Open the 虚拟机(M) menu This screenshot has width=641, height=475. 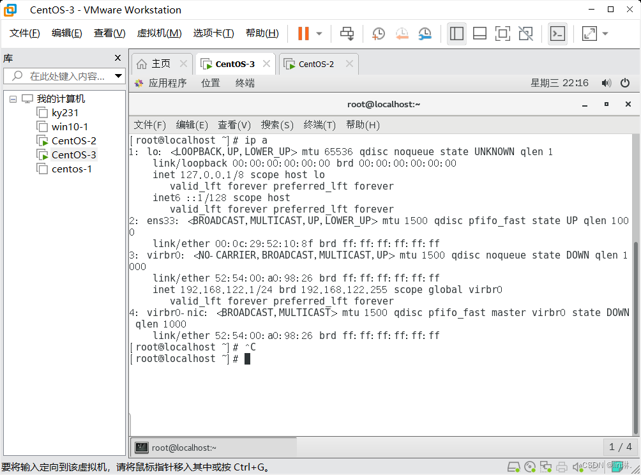(x=159, y=33)
